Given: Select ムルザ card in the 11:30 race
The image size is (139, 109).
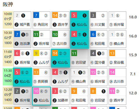Looking at the screenshot, I should pos(61,77).
